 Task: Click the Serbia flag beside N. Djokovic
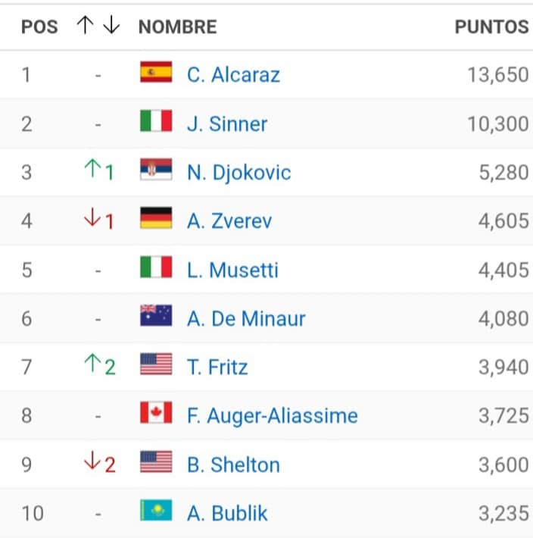(x=156, y=170)
